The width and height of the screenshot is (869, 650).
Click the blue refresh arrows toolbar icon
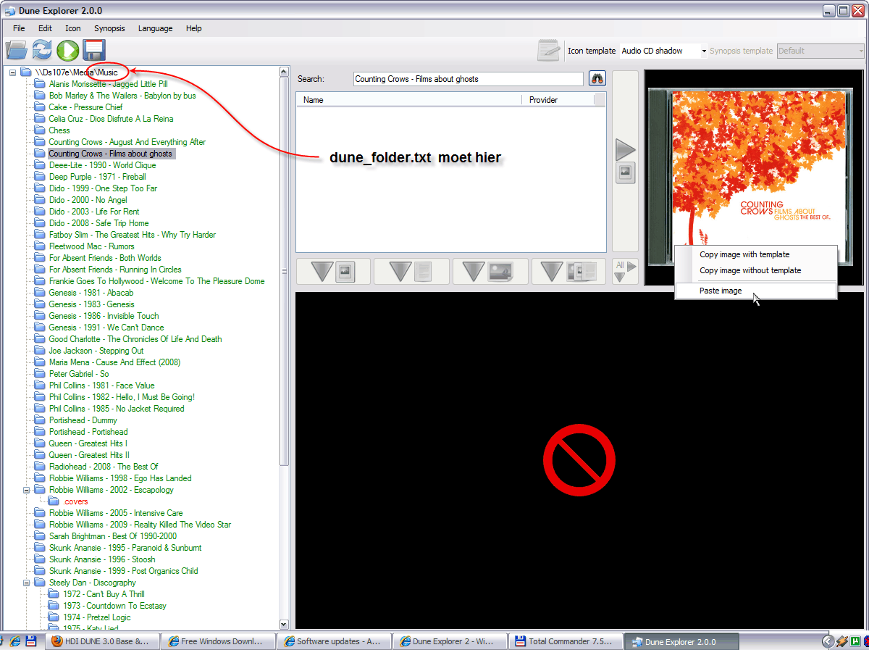tap(42, 50)
